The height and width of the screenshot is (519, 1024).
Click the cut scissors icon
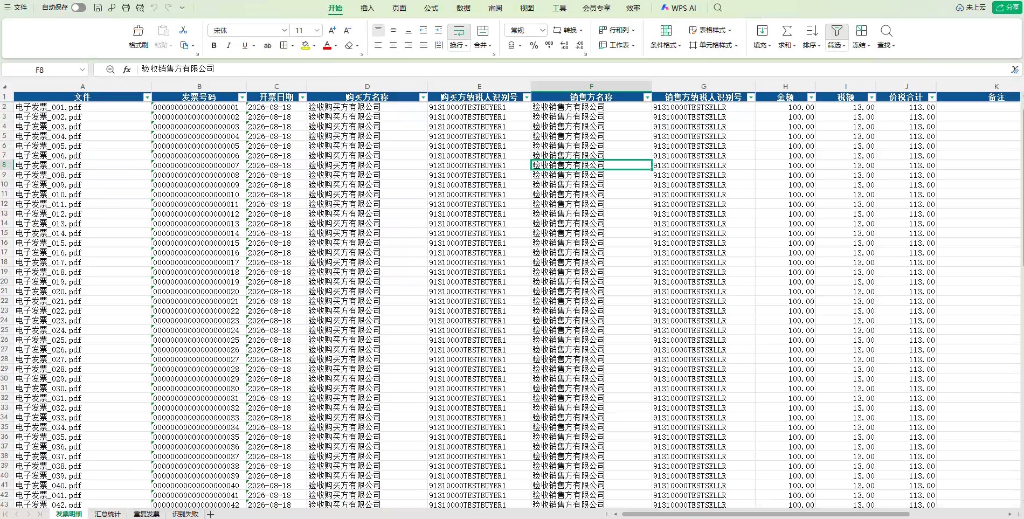[x=183, y=30]
